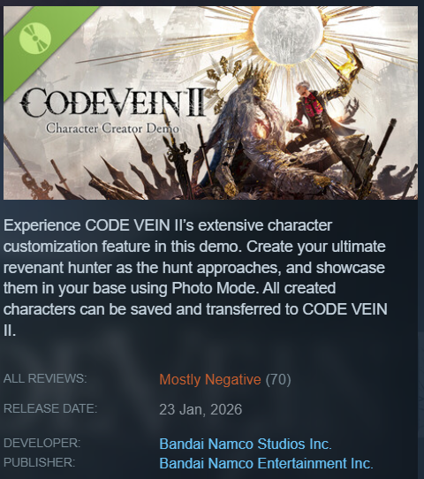Click the 23 Jan, 2026 release date

201,409
